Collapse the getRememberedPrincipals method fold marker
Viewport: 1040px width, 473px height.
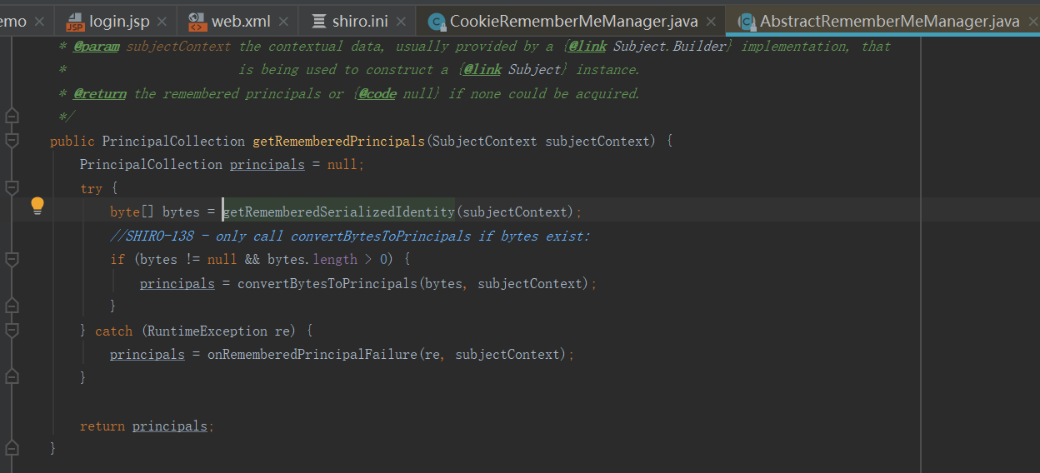pos(12,141)
